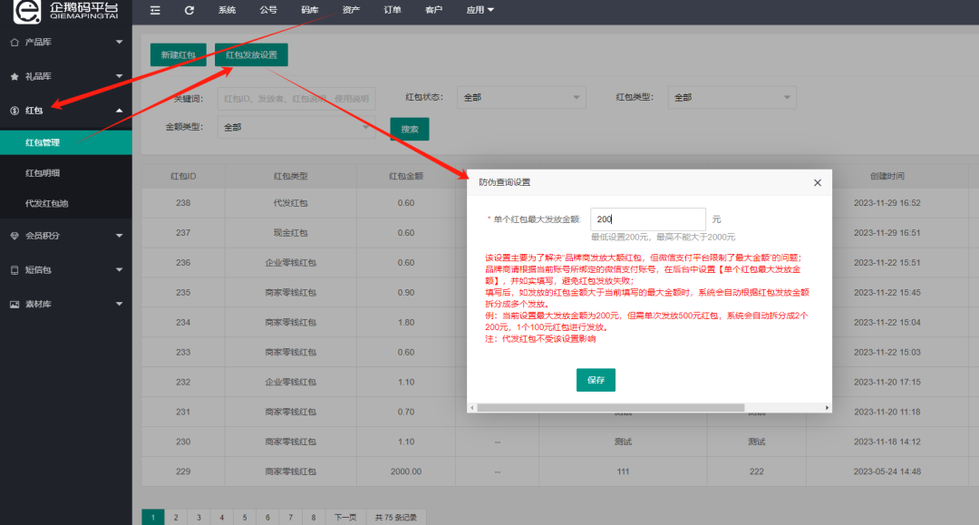The height and width of the screenshot is (525, 979).
Task: Click the picture icon beside 素材库
Action: click(15, 305)
